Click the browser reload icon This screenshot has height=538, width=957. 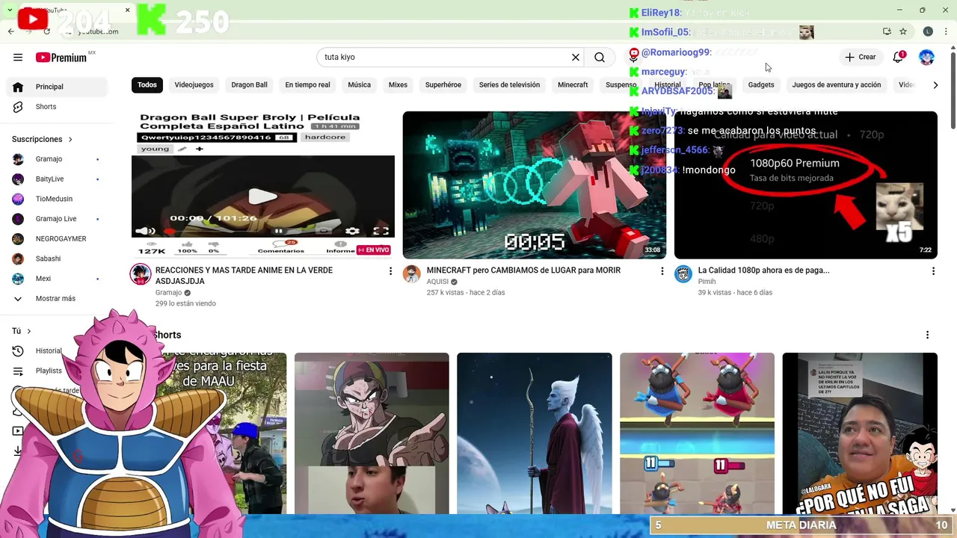click(x=47, y=31)
